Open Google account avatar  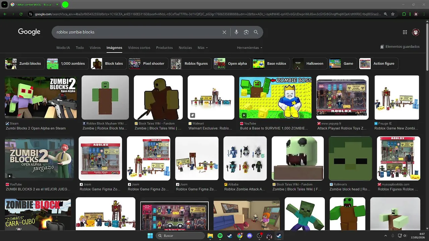click(416, 32)
